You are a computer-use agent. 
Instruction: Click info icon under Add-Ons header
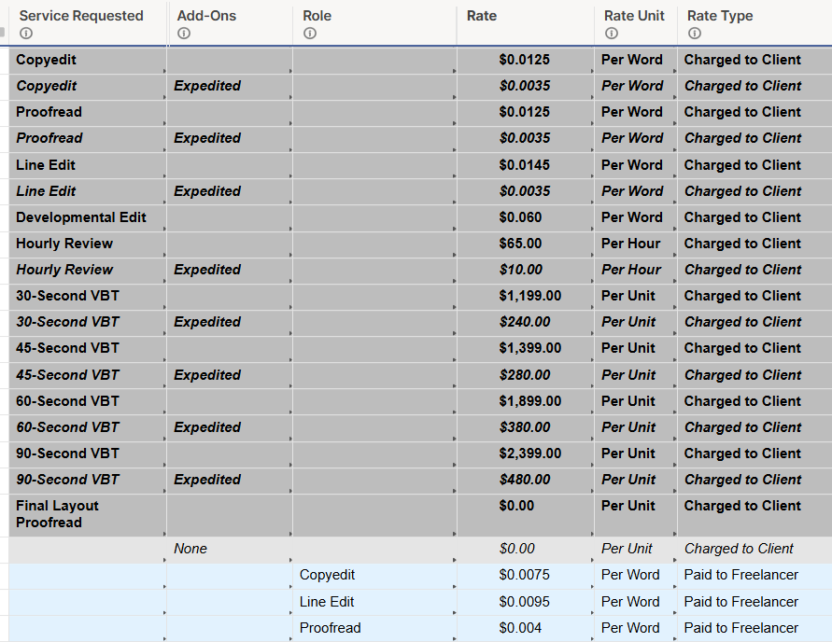(x=184, y=34)
